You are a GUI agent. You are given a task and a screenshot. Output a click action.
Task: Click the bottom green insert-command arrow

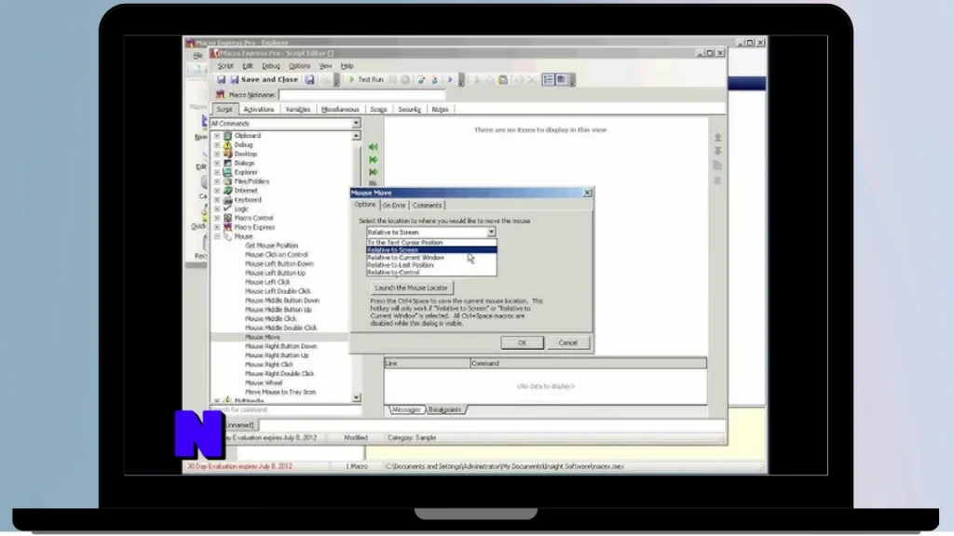pos(374,172)
